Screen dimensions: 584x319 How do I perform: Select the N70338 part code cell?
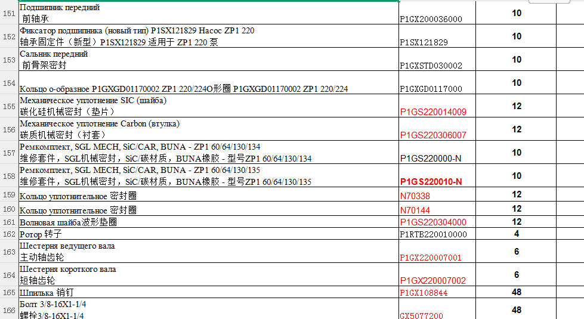point(437,195)
